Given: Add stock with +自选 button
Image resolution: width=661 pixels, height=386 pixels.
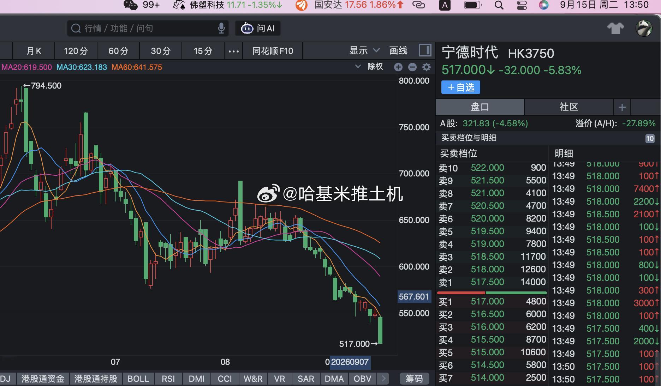Looking at the screenshot, I should [x=461, y=88].
